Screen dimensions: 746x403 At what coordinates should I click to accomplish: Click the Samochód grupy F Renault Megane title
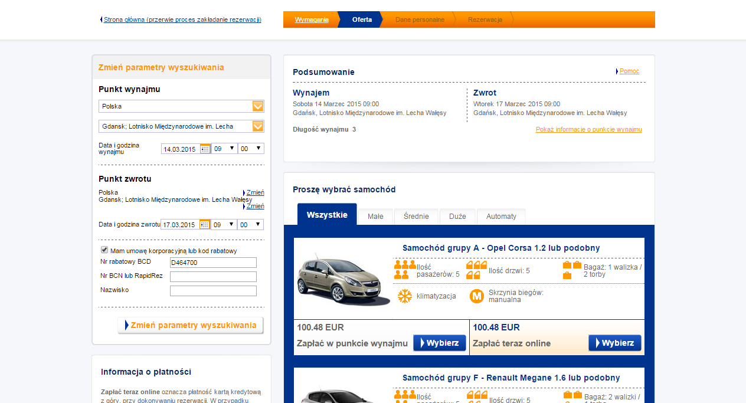(x=511, y=378)
